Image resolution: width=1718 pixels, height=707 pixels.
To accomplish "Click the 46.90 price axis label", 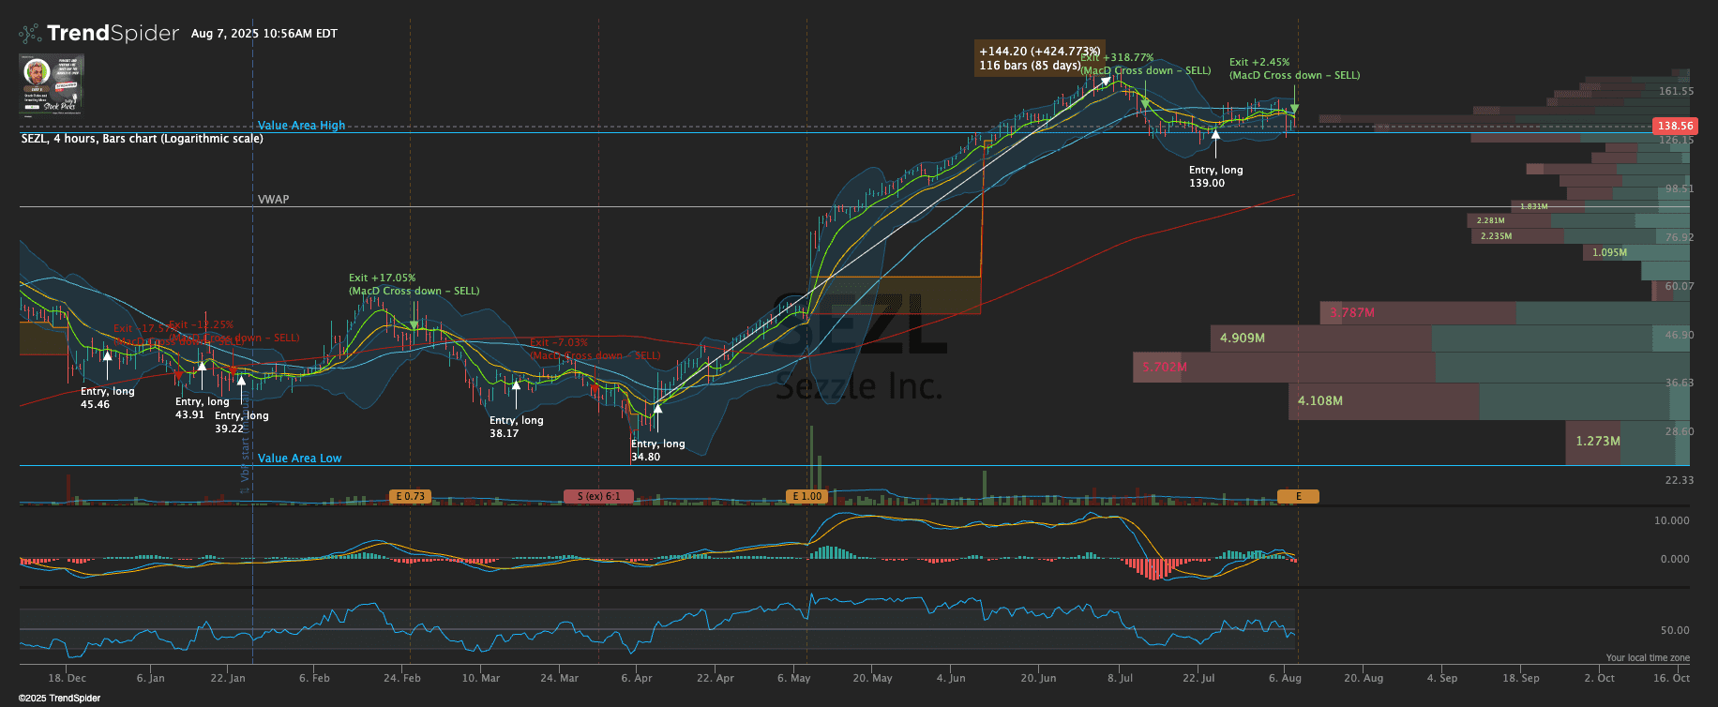I will [1680, 335].
